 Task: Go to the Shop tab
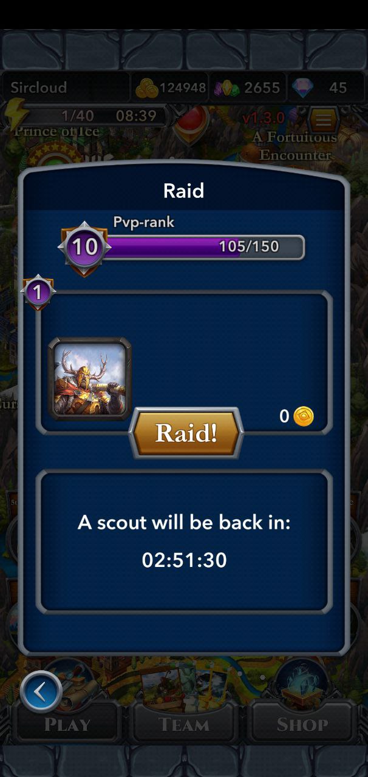(x=302, y=724)
